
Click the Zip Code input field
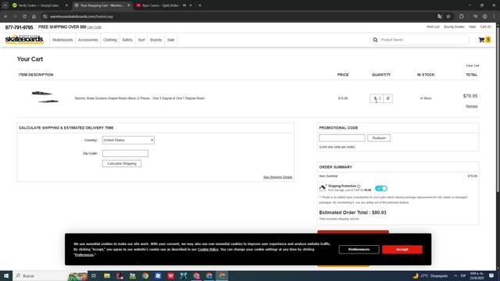(125, 153)
